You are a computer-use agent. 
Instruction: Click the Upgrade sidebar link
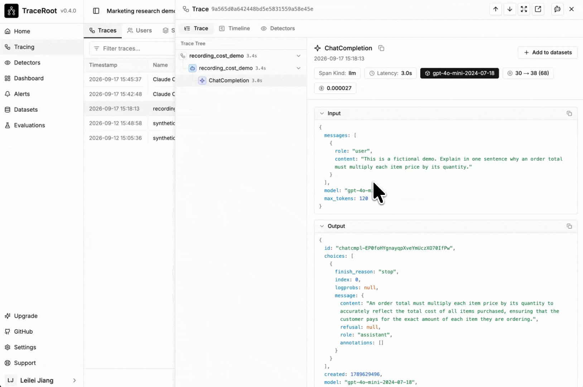pos(42,316)
